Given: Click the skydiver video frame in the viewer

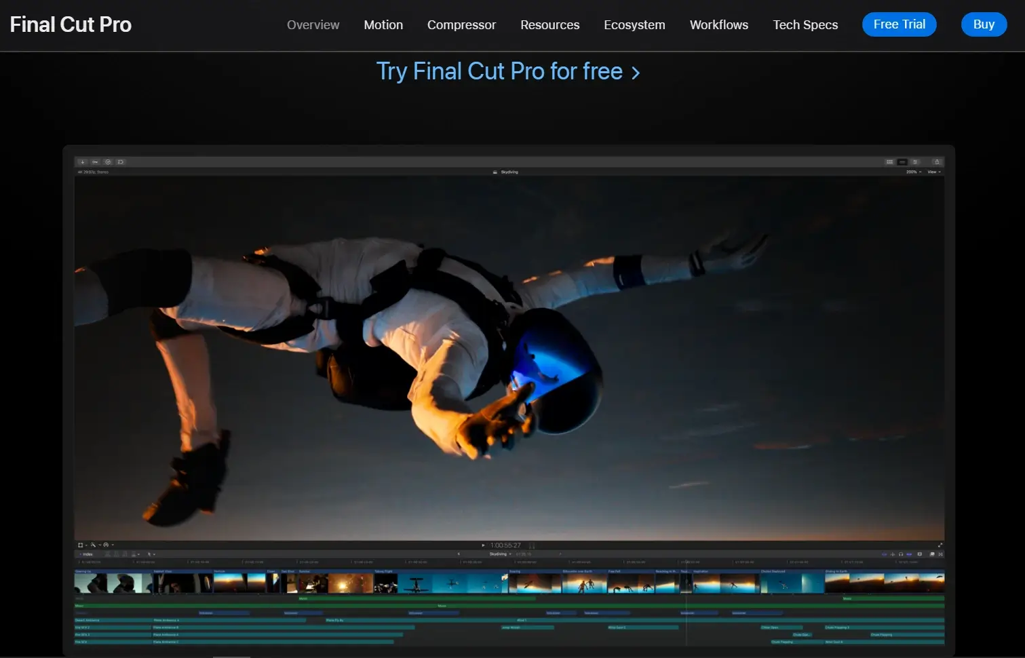Looking at the screenshot, I should point(509,358).
